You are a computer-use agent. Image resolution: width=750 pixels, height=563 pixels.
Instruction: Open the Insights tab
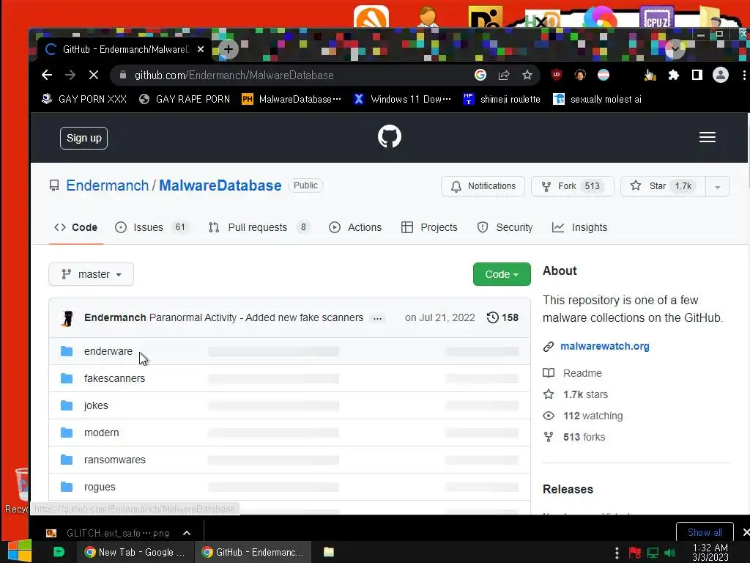point(580,227)
